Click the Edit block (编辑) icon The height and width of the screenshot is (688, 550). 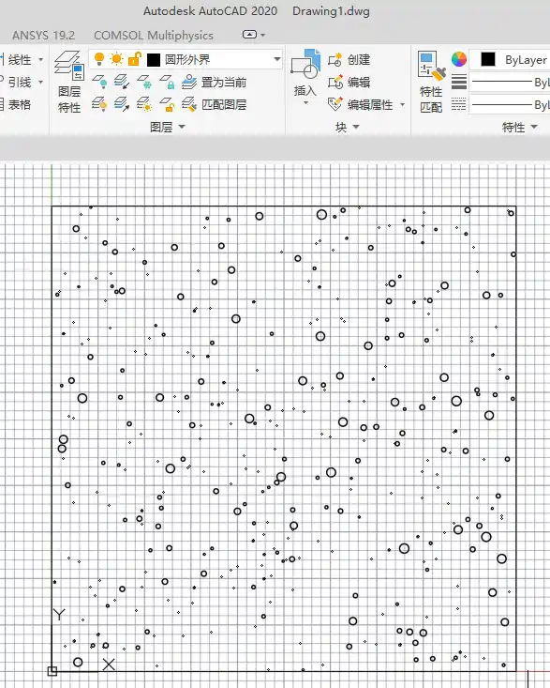pyautogui.click(x=335, y=82)
